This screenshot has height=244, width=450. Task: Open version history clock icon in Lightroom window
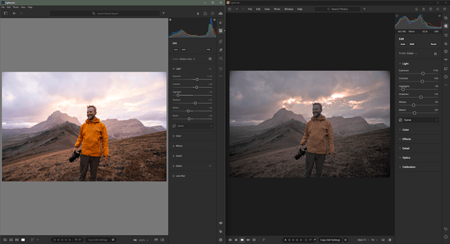point(220,69)
